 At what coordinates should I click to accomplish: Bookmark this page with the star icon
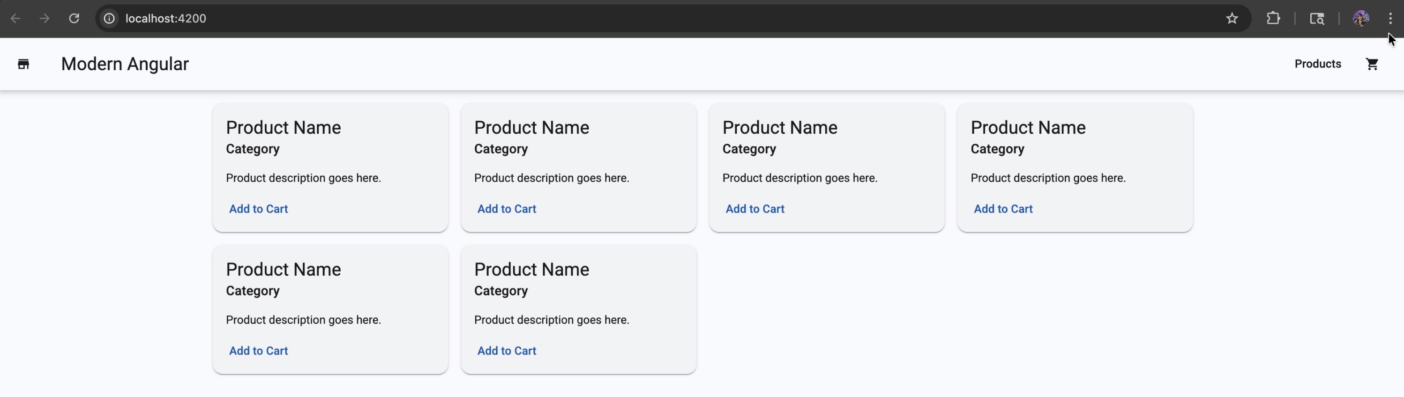(x=1232, y=19)
